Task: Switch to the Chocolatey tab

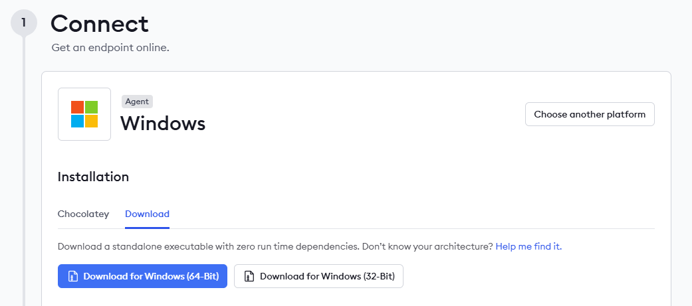Action: (x=83, y=214)
